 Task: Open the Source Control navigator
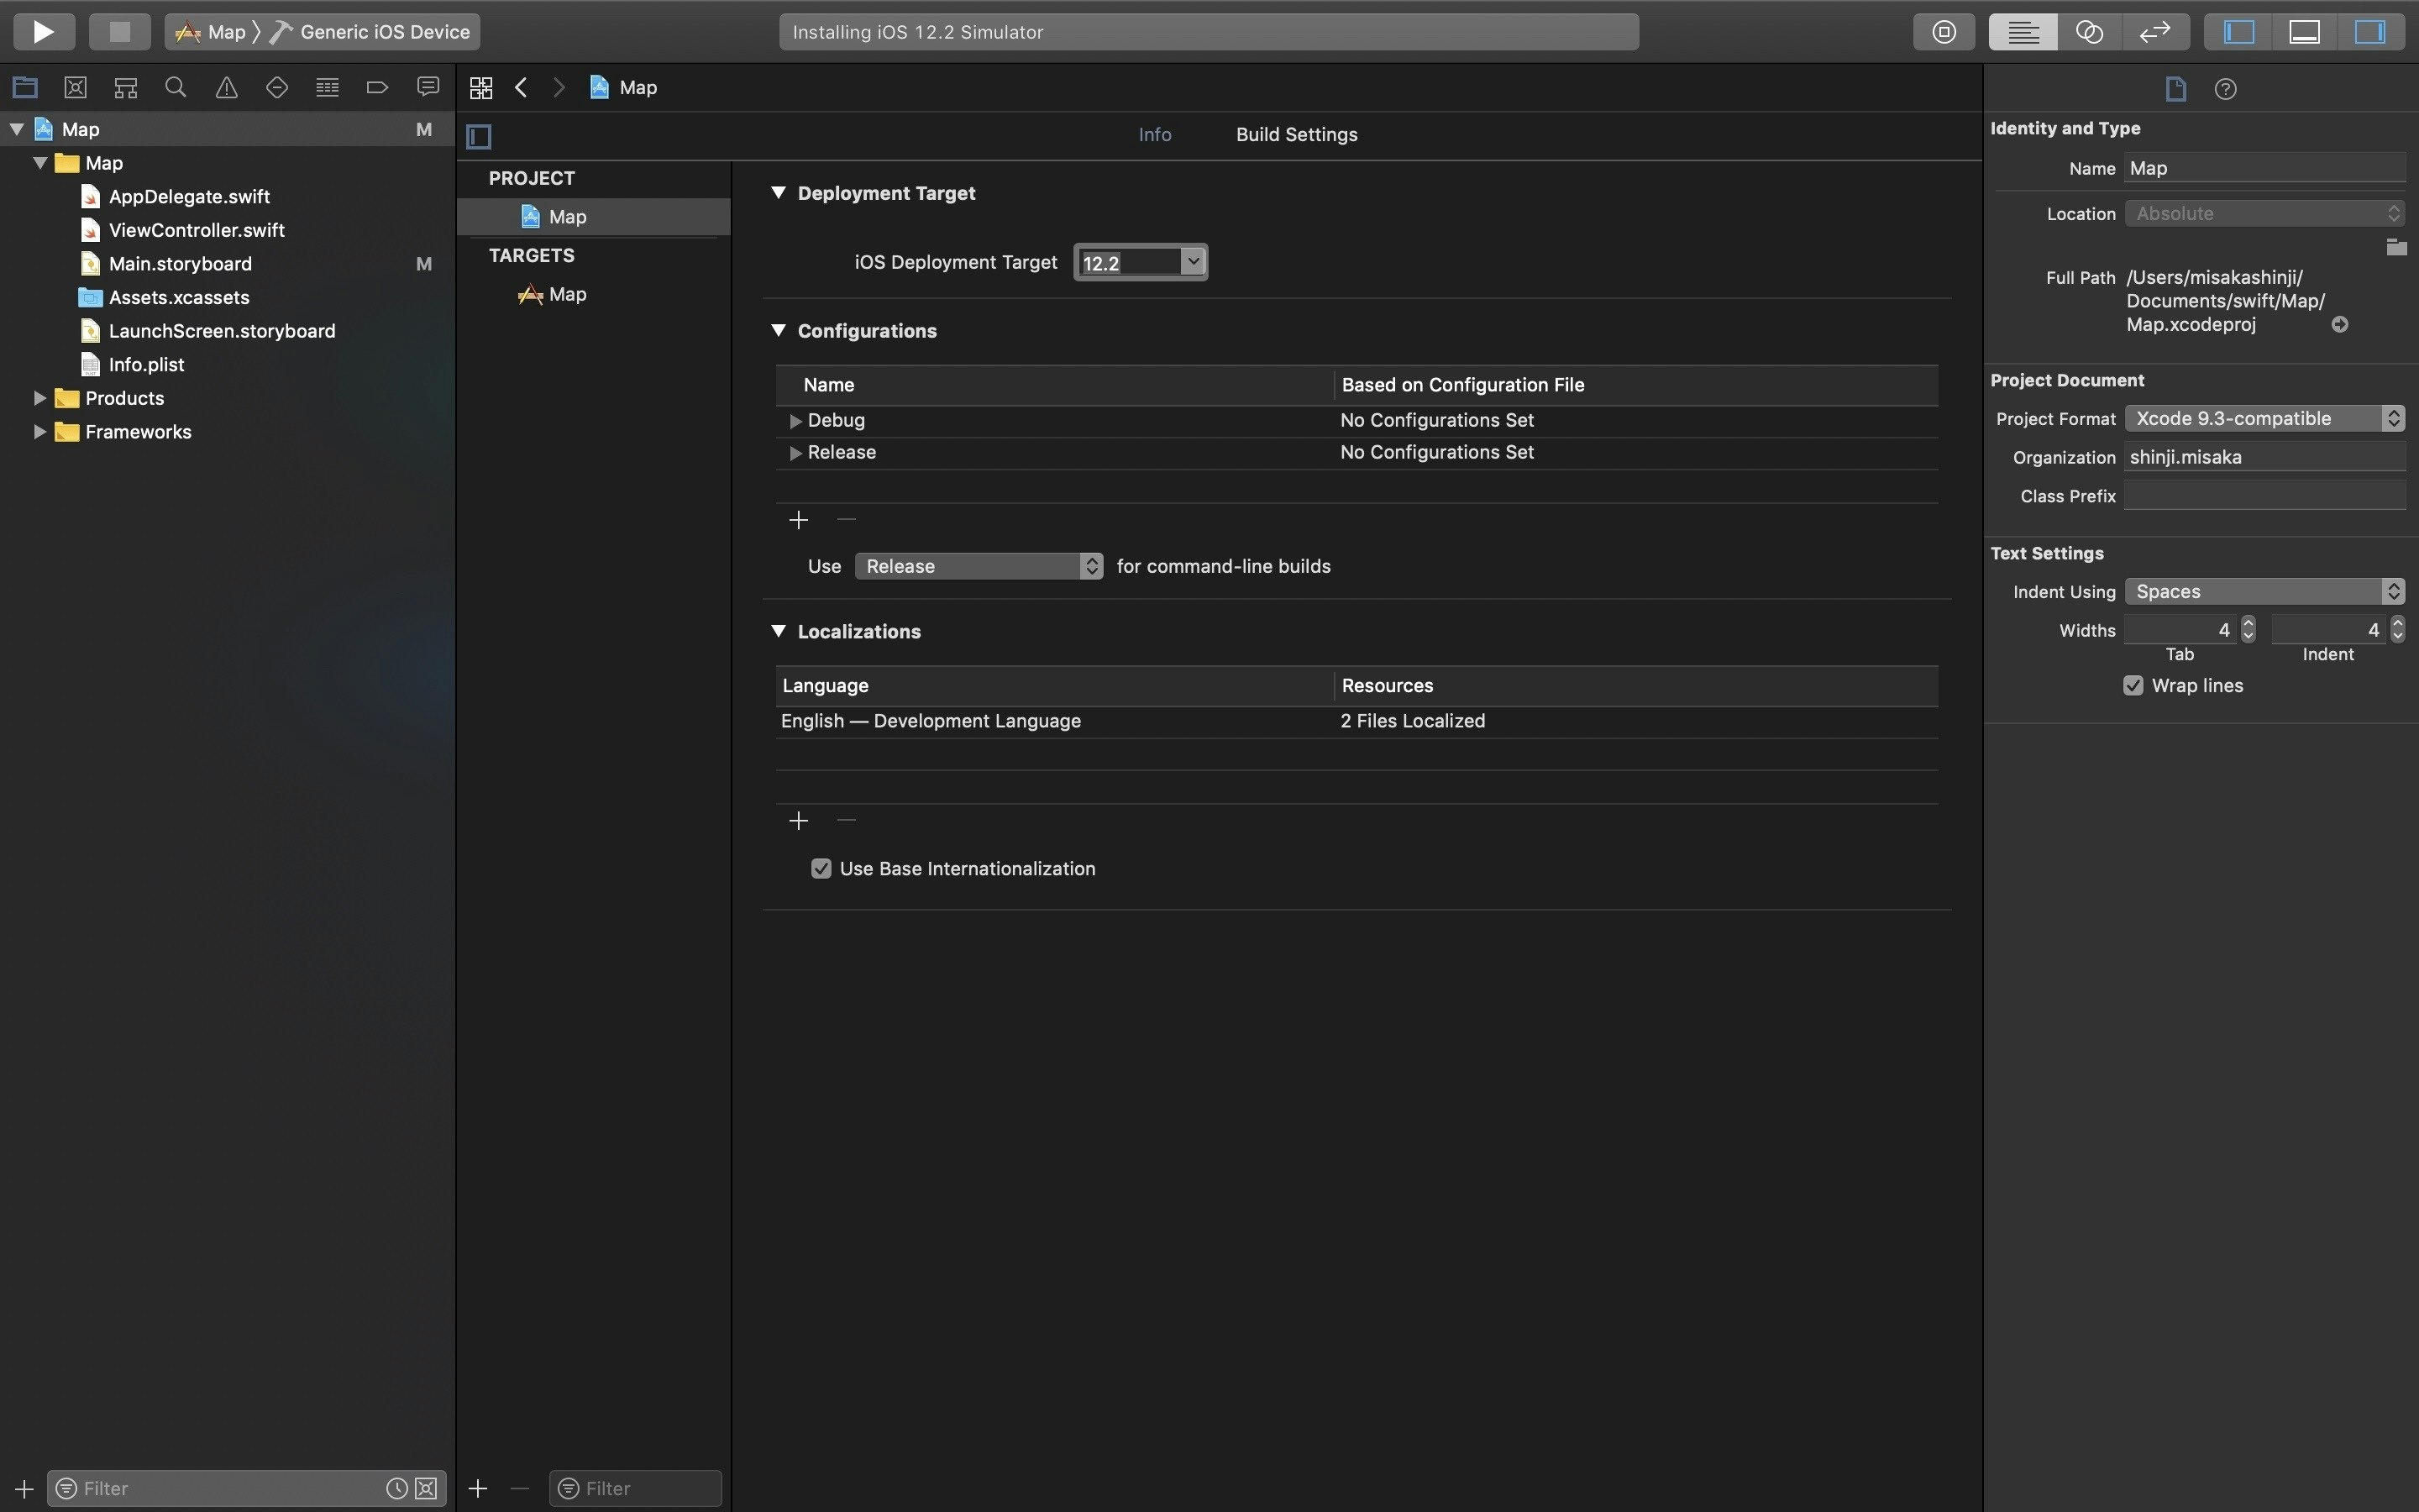(75, 87)
